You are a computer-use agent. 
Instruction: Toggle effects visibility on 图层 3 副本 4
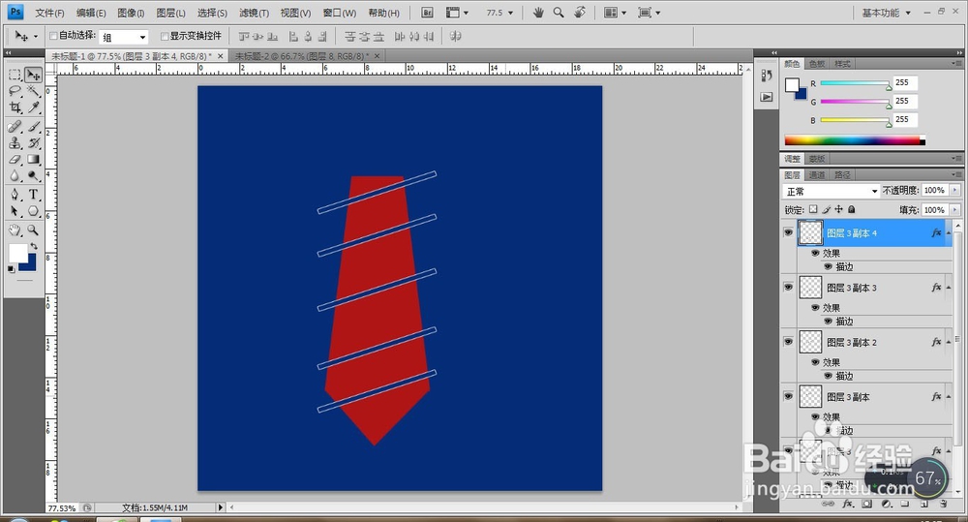click(x=815, y=254)
